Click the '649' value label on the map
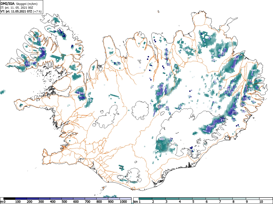This screenshot has width=273, height=204. [254, 70]
